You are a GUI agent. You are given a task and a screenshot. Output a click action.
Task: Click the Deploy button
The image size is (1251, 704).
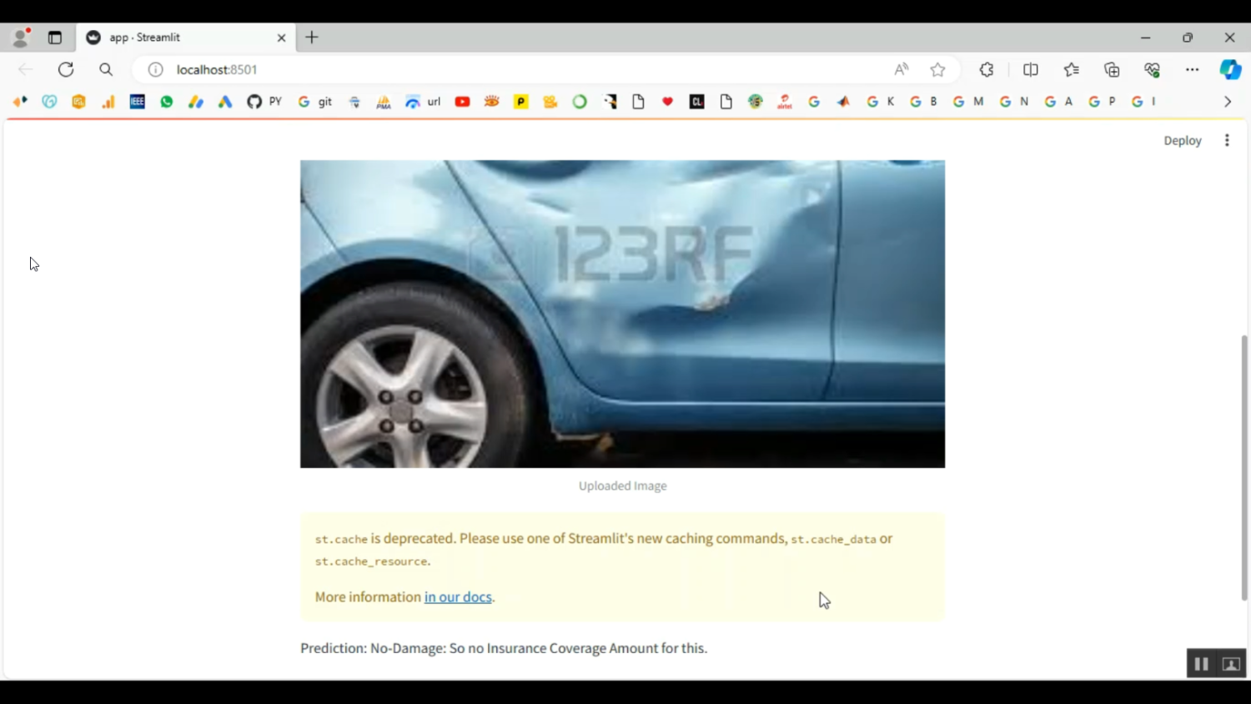point(1182,140)
